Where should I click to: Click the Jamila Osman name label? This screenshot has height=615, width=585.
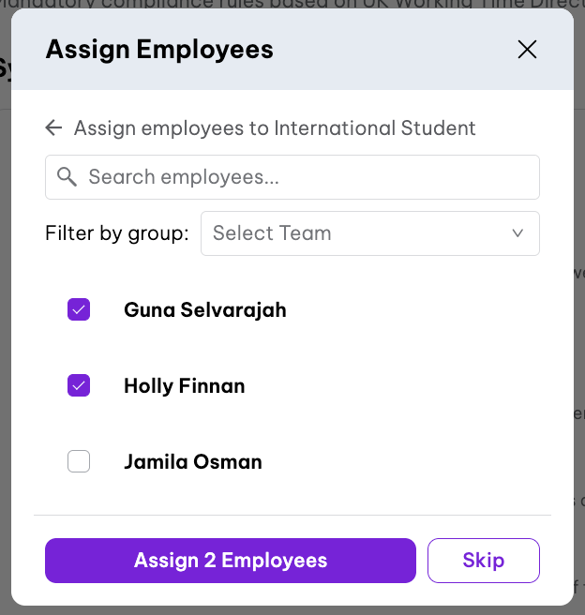pos(192,461)
